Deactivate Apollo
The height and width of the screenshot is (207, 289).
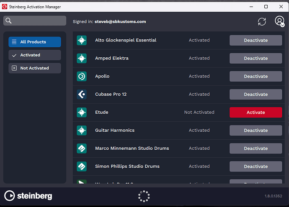(255, 77)
